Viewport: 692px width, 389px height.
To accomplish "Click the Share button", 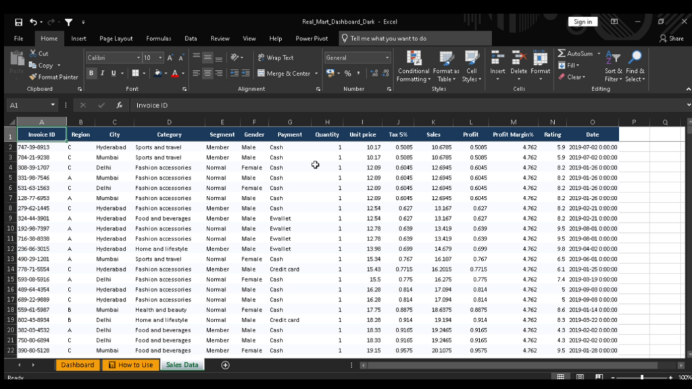I will click(671, 38).
